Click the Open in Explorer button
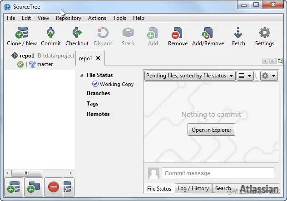 pos(211,129)
